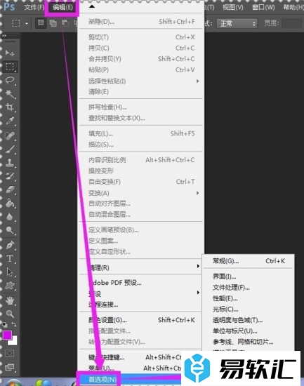Viewport: 304px width, 386px height.
Task: Choose 颜色设置(G) from Edit menu
Action: tap(140, 320)
